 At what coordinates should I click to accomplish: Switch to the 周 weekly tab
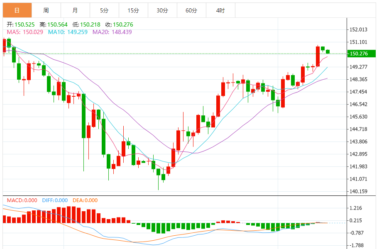(x=46, y=10)
